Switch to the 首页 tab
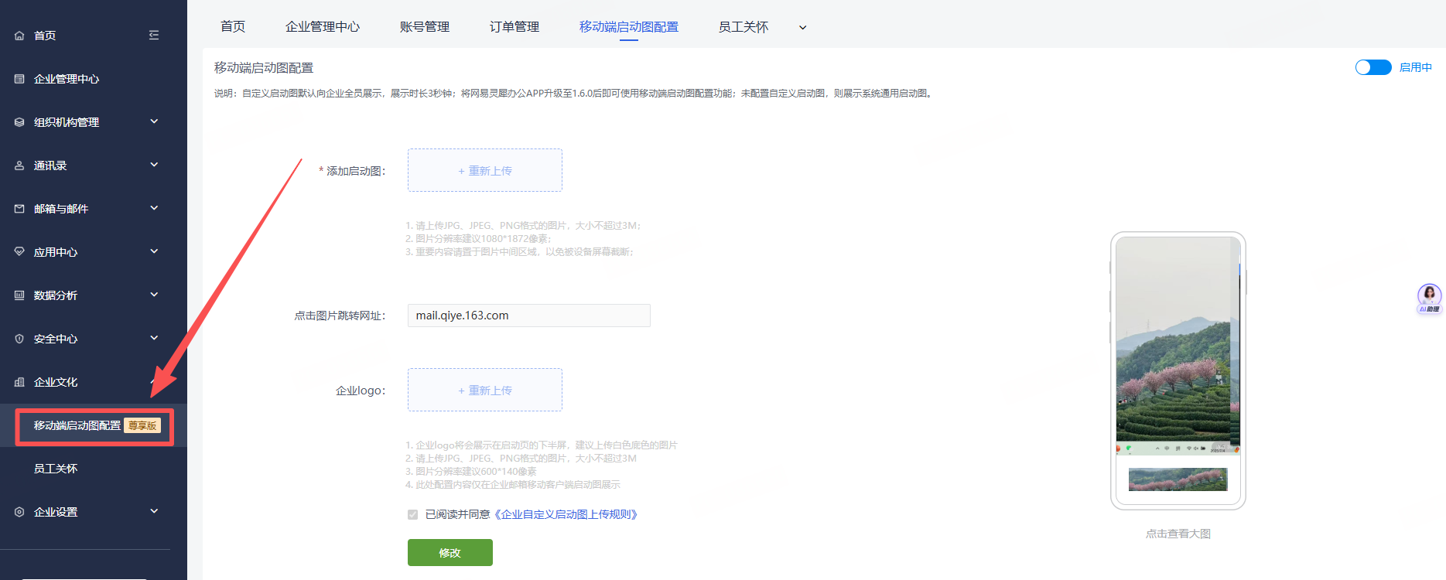 pyautogui.click(x=233, y=27)
